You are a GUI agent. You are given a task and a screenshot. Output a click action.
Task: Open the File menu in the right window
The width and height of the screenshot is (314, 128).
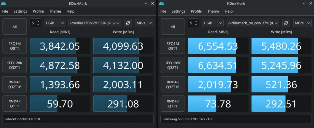[x=163, y=11]
